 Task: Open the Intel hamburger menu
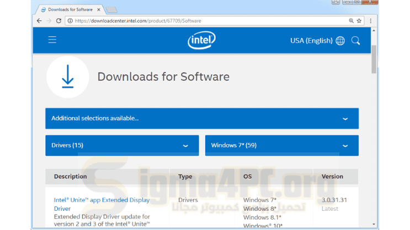click(x=52, y=40)
